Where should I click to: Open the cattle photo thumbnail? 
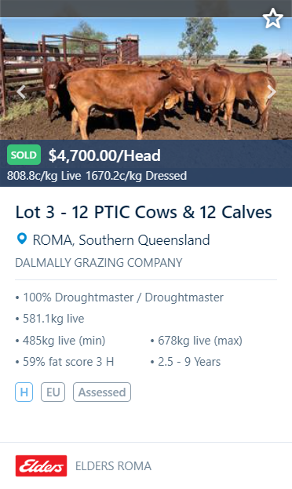(146, 78)
